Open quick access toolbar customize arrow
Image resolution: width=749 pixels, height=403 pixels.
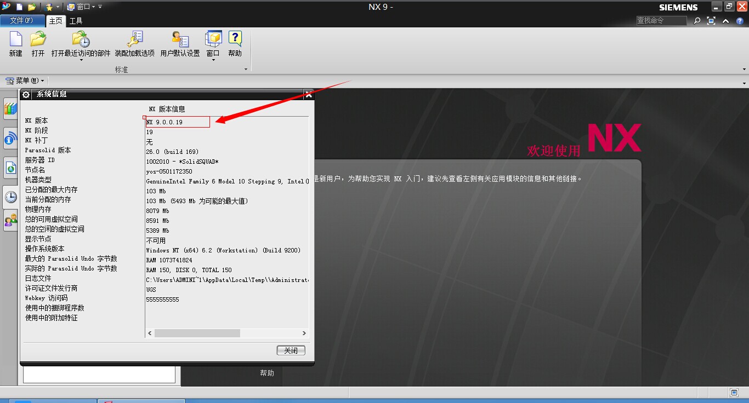100,7
